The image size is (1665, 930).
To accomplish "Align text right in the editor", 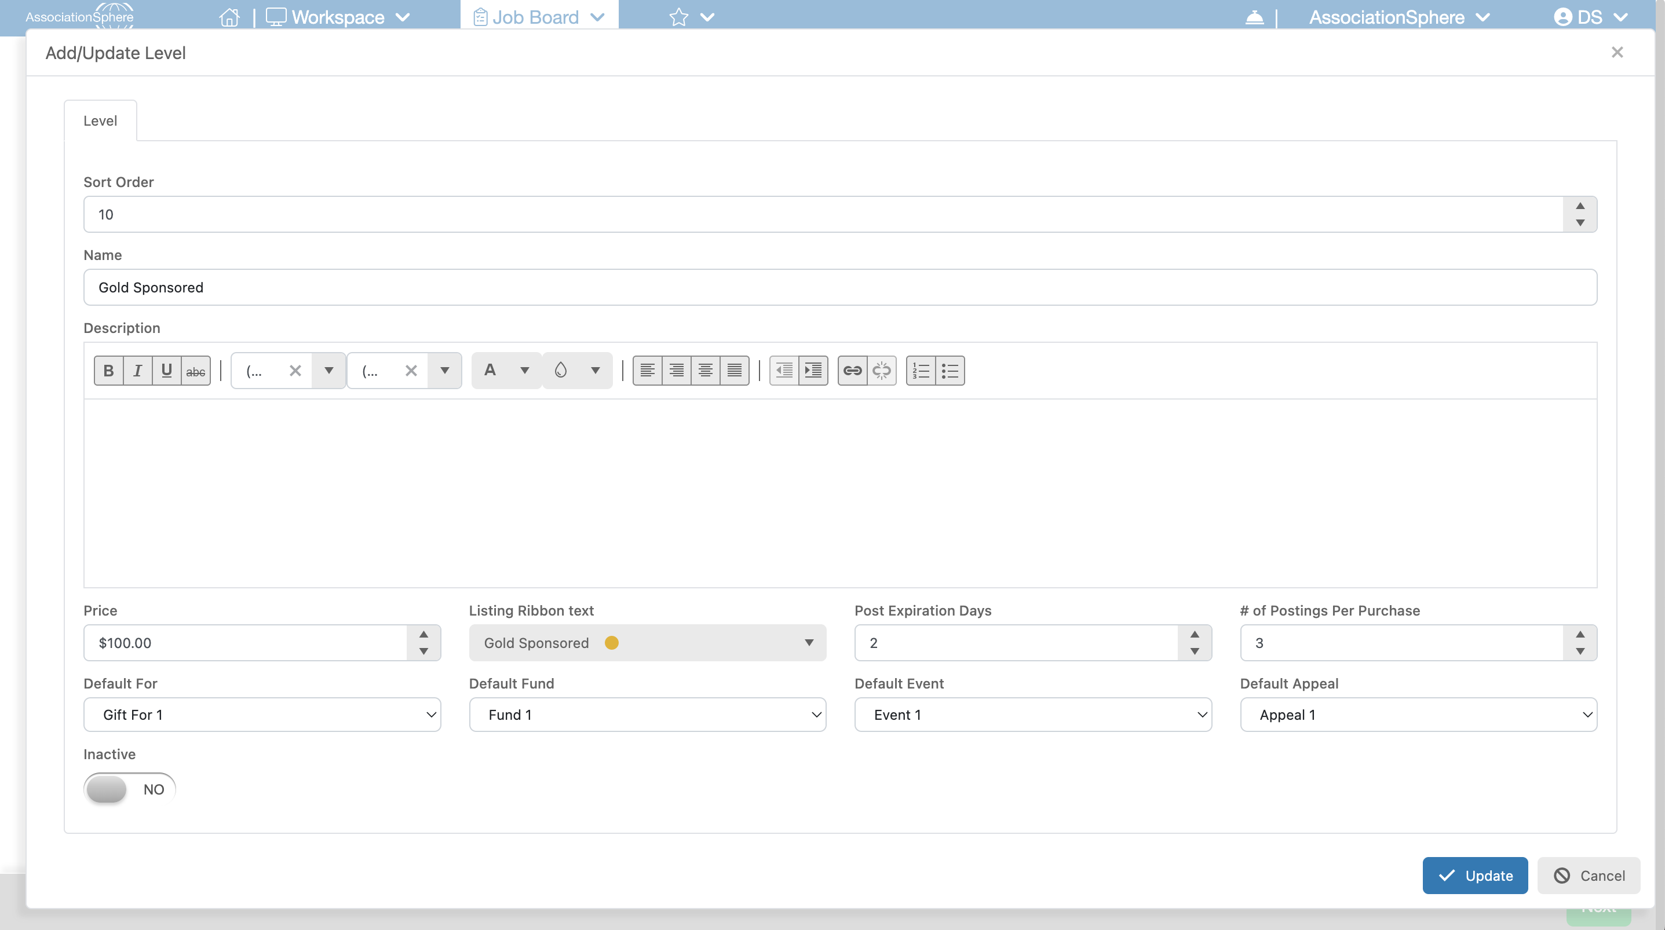I will coord(677,370).
